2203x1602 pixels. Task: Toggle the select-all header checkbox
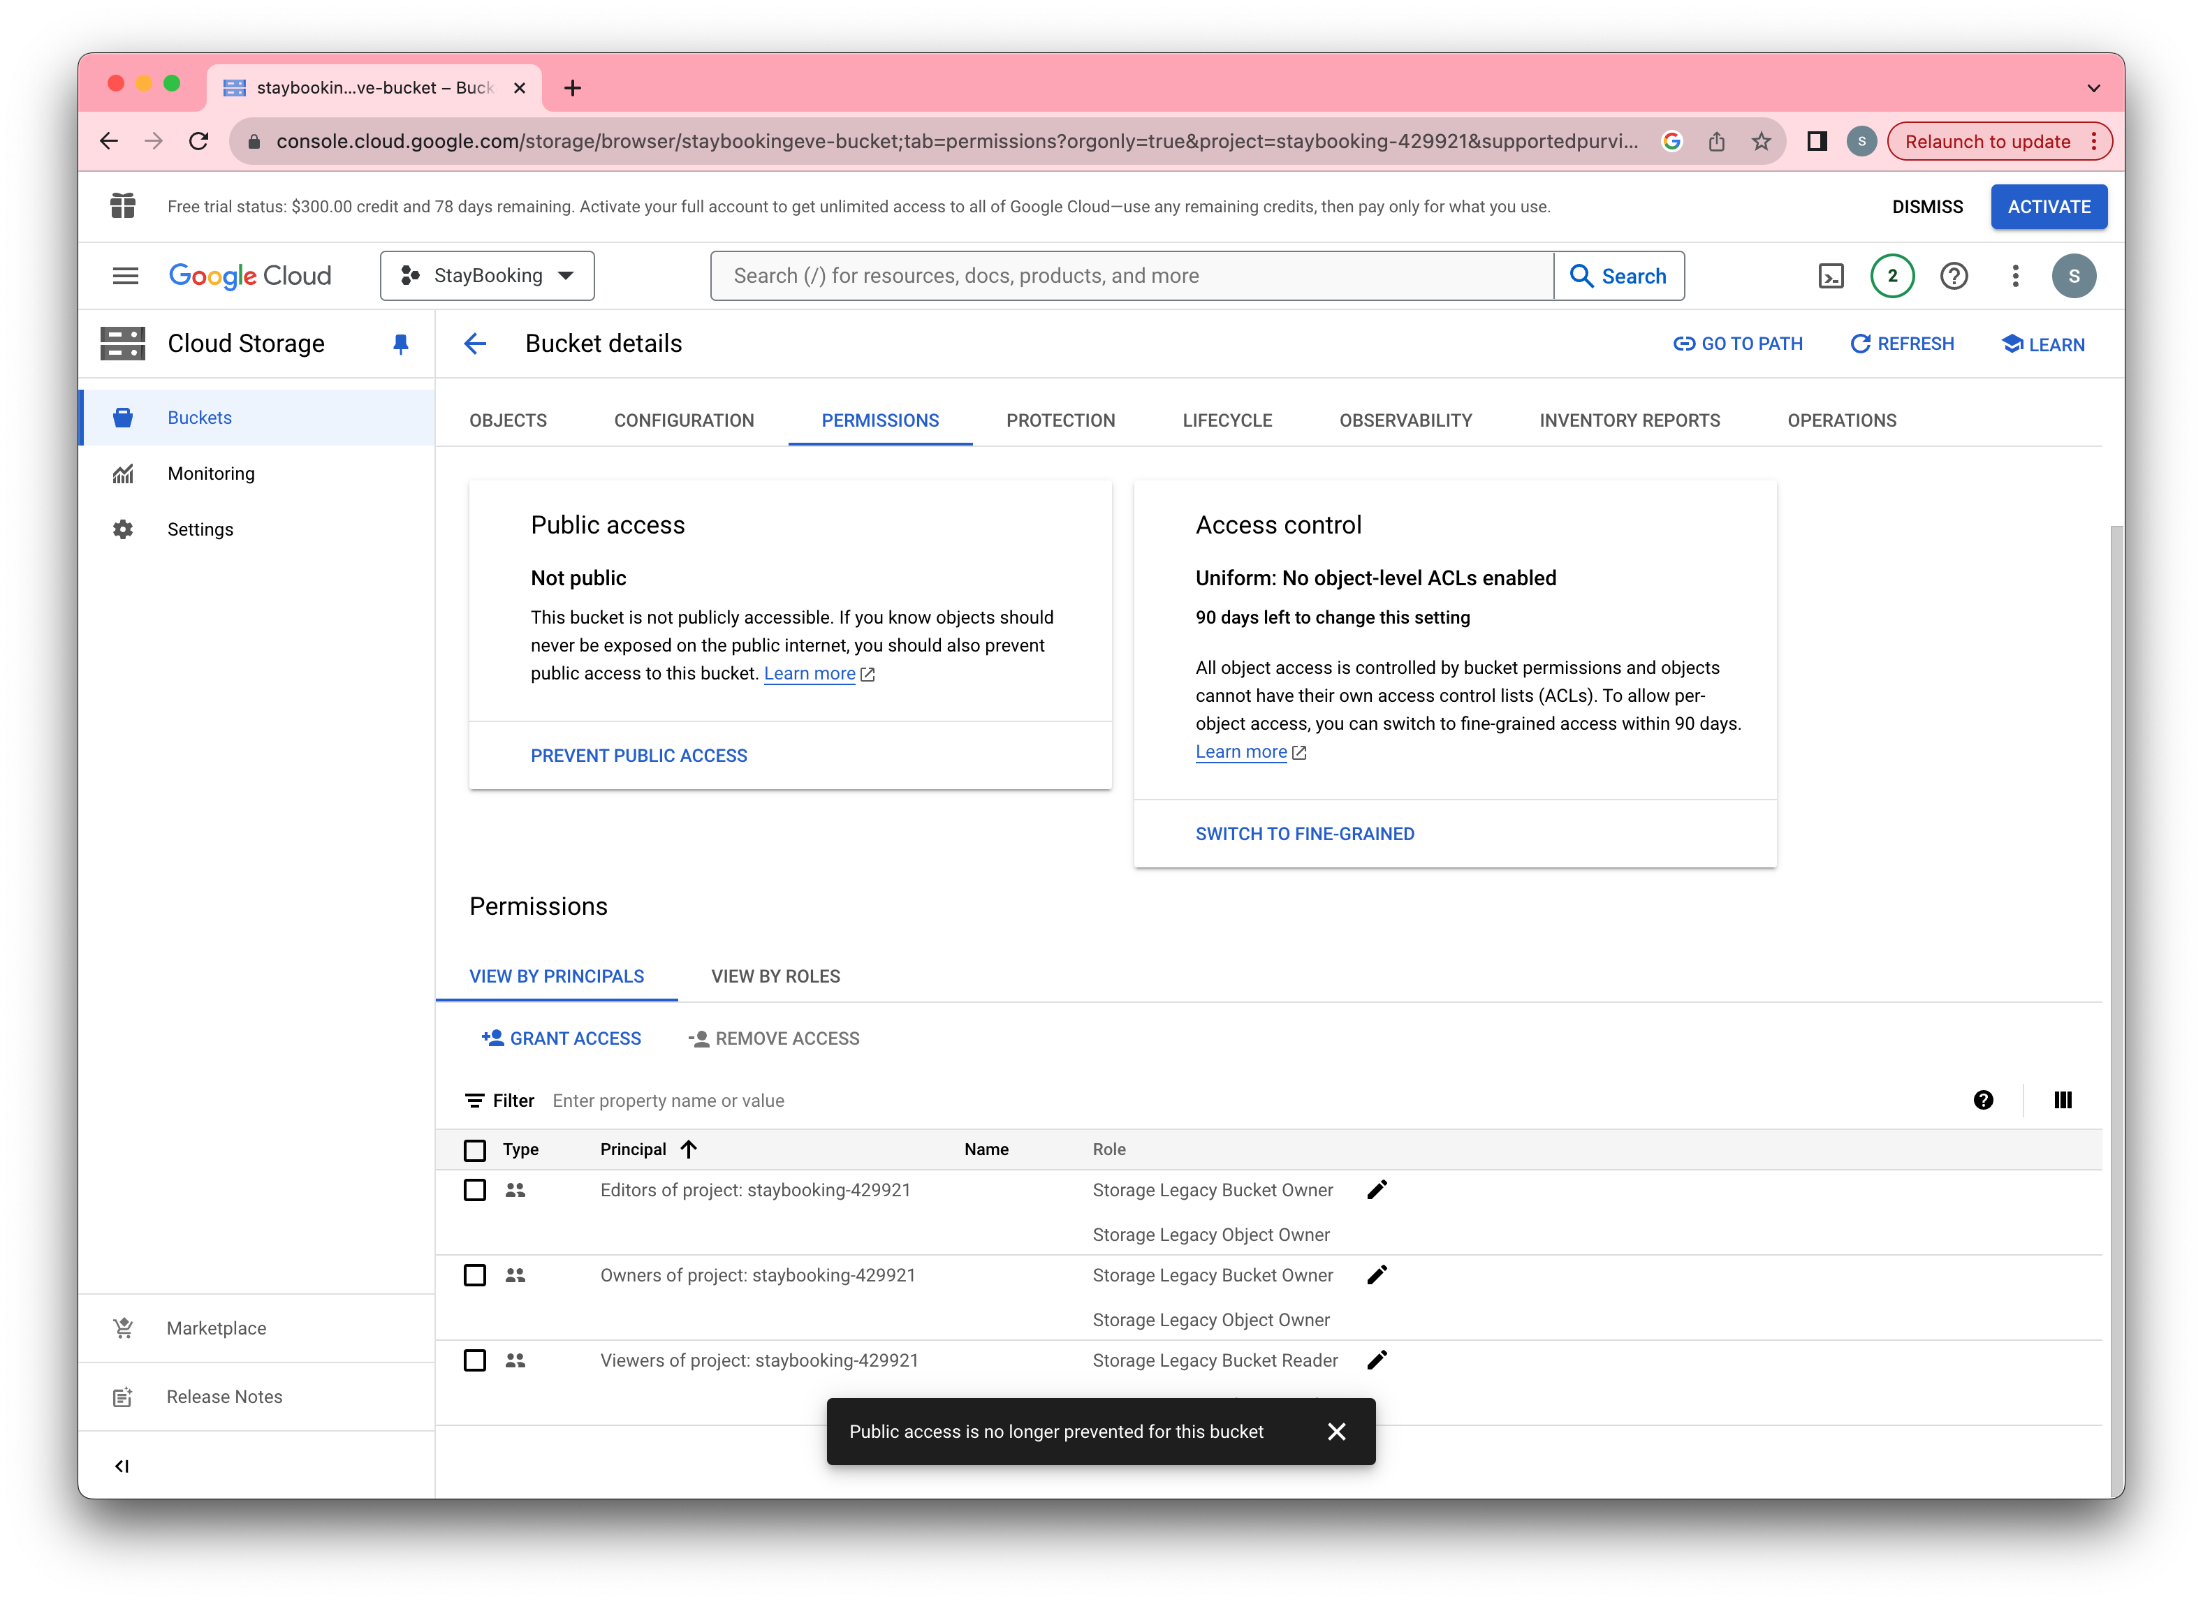coord(475,1149)
